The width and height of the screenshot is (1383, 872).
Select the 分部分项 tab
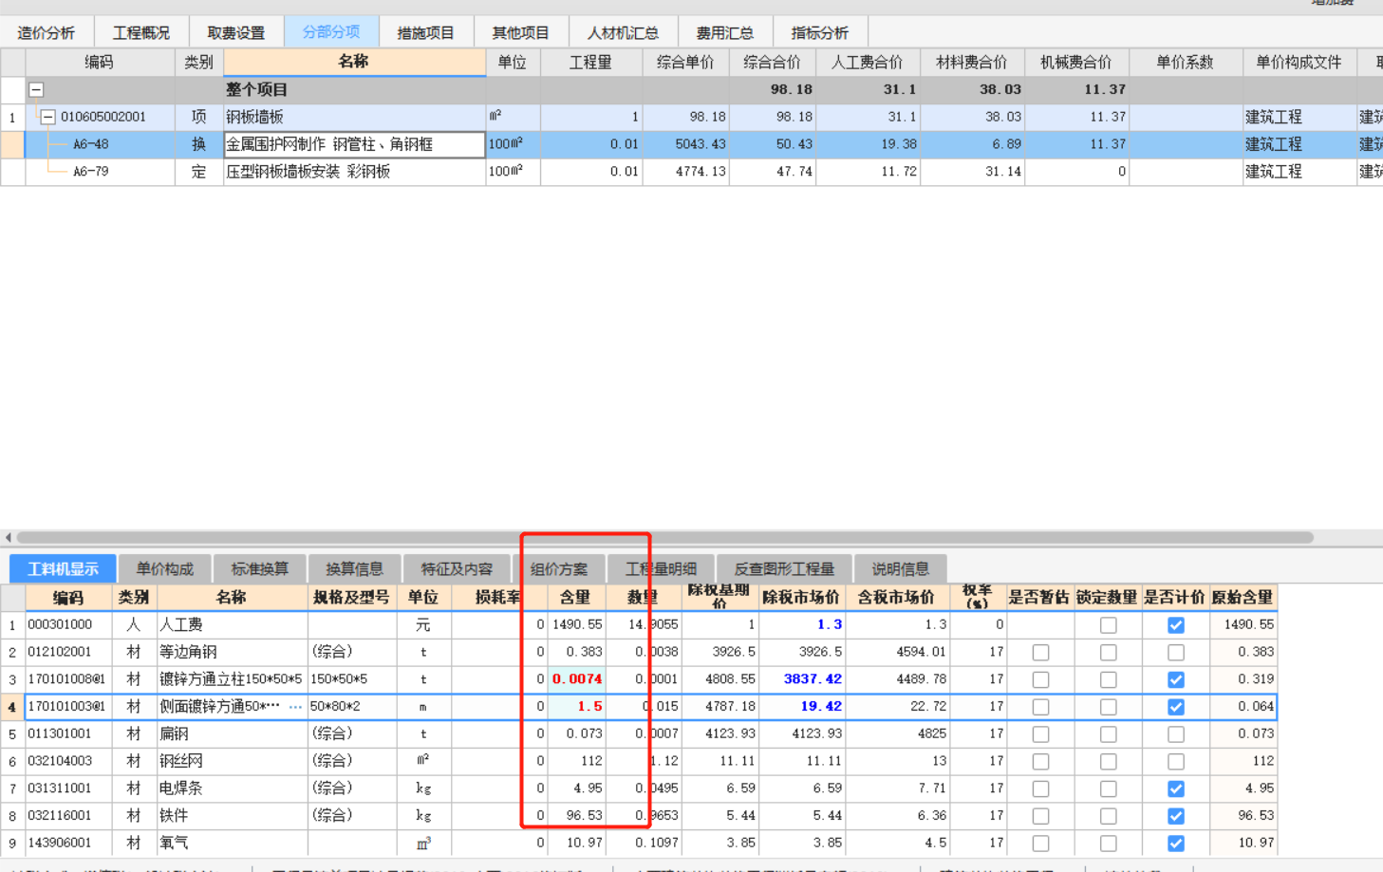coord(331,31)
